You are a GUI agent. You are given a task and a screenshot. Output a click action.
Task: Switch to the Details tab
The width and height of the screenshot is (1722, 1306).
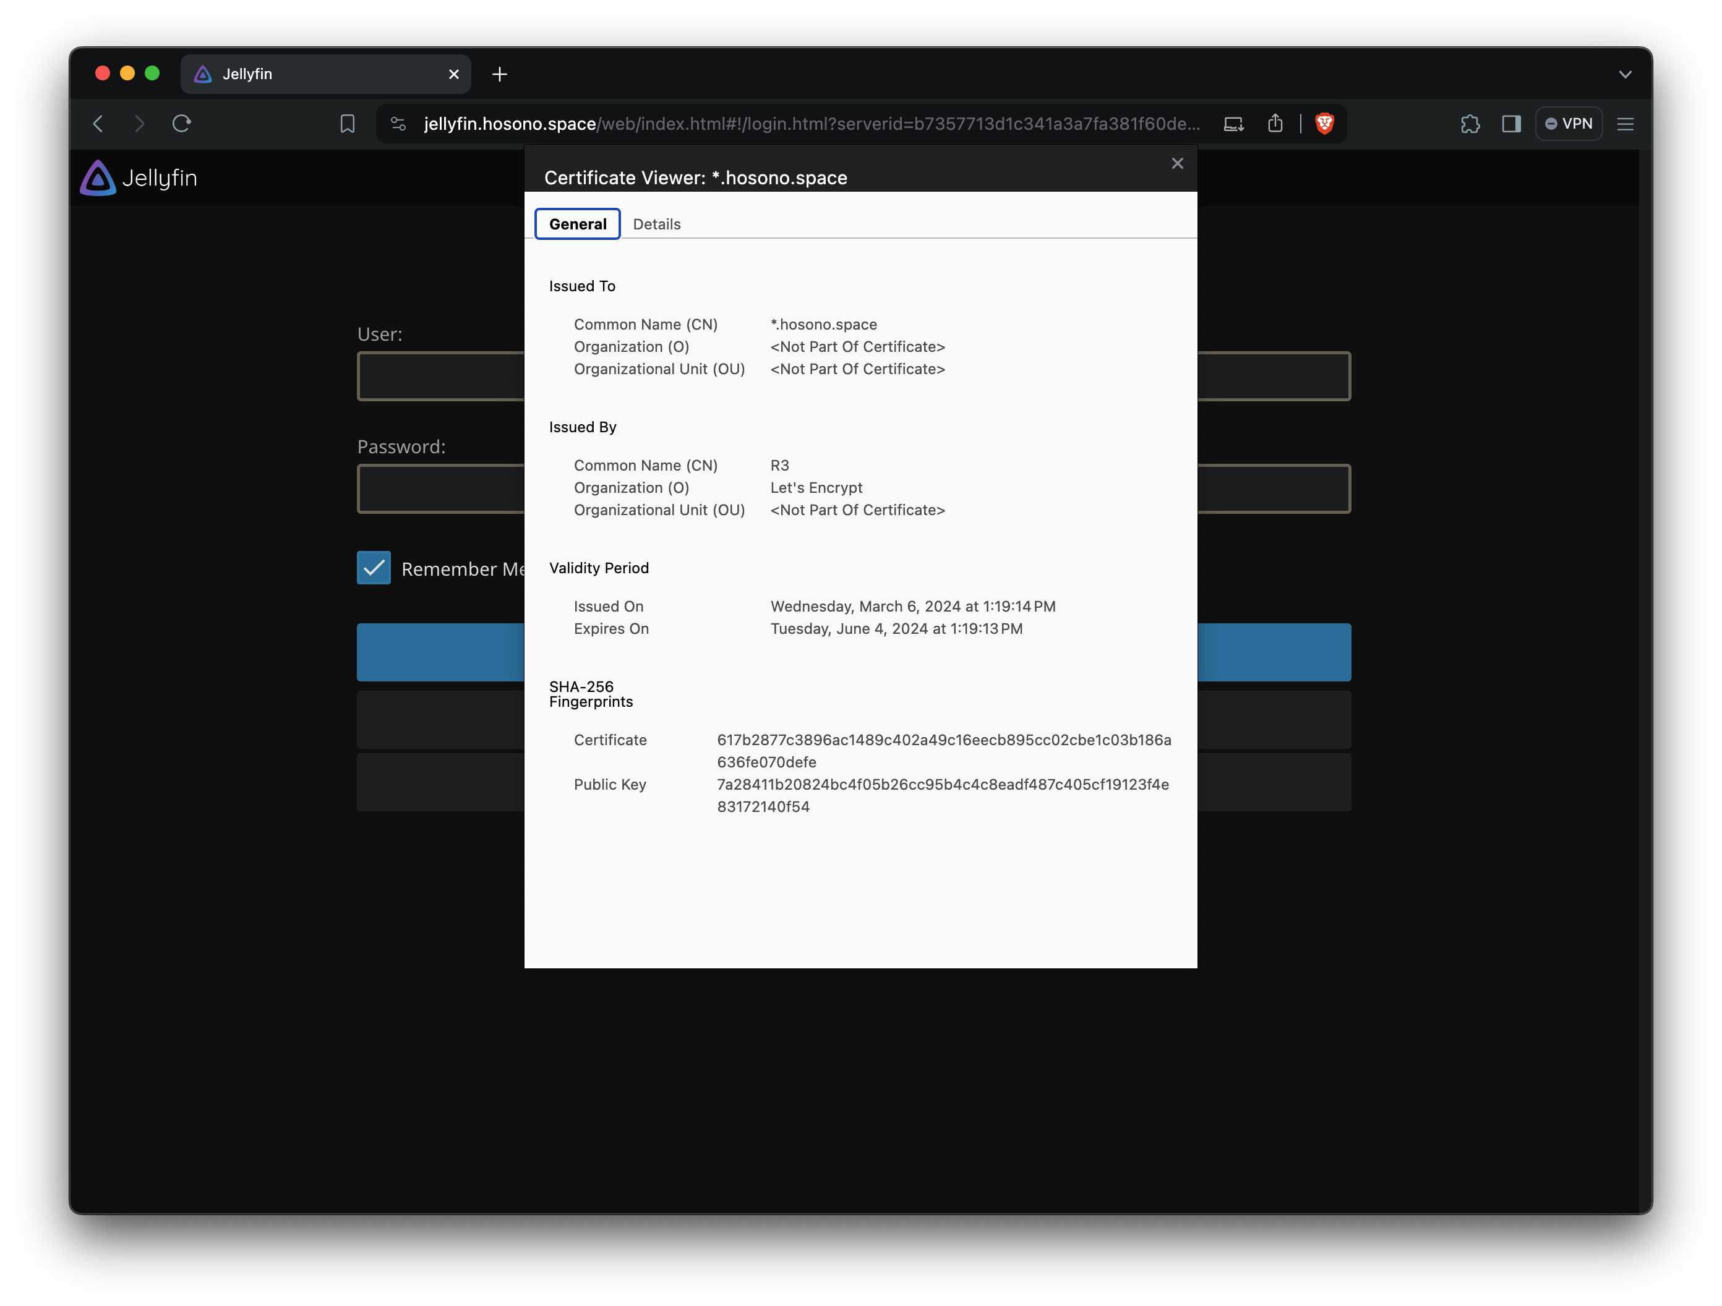[656, 224]
